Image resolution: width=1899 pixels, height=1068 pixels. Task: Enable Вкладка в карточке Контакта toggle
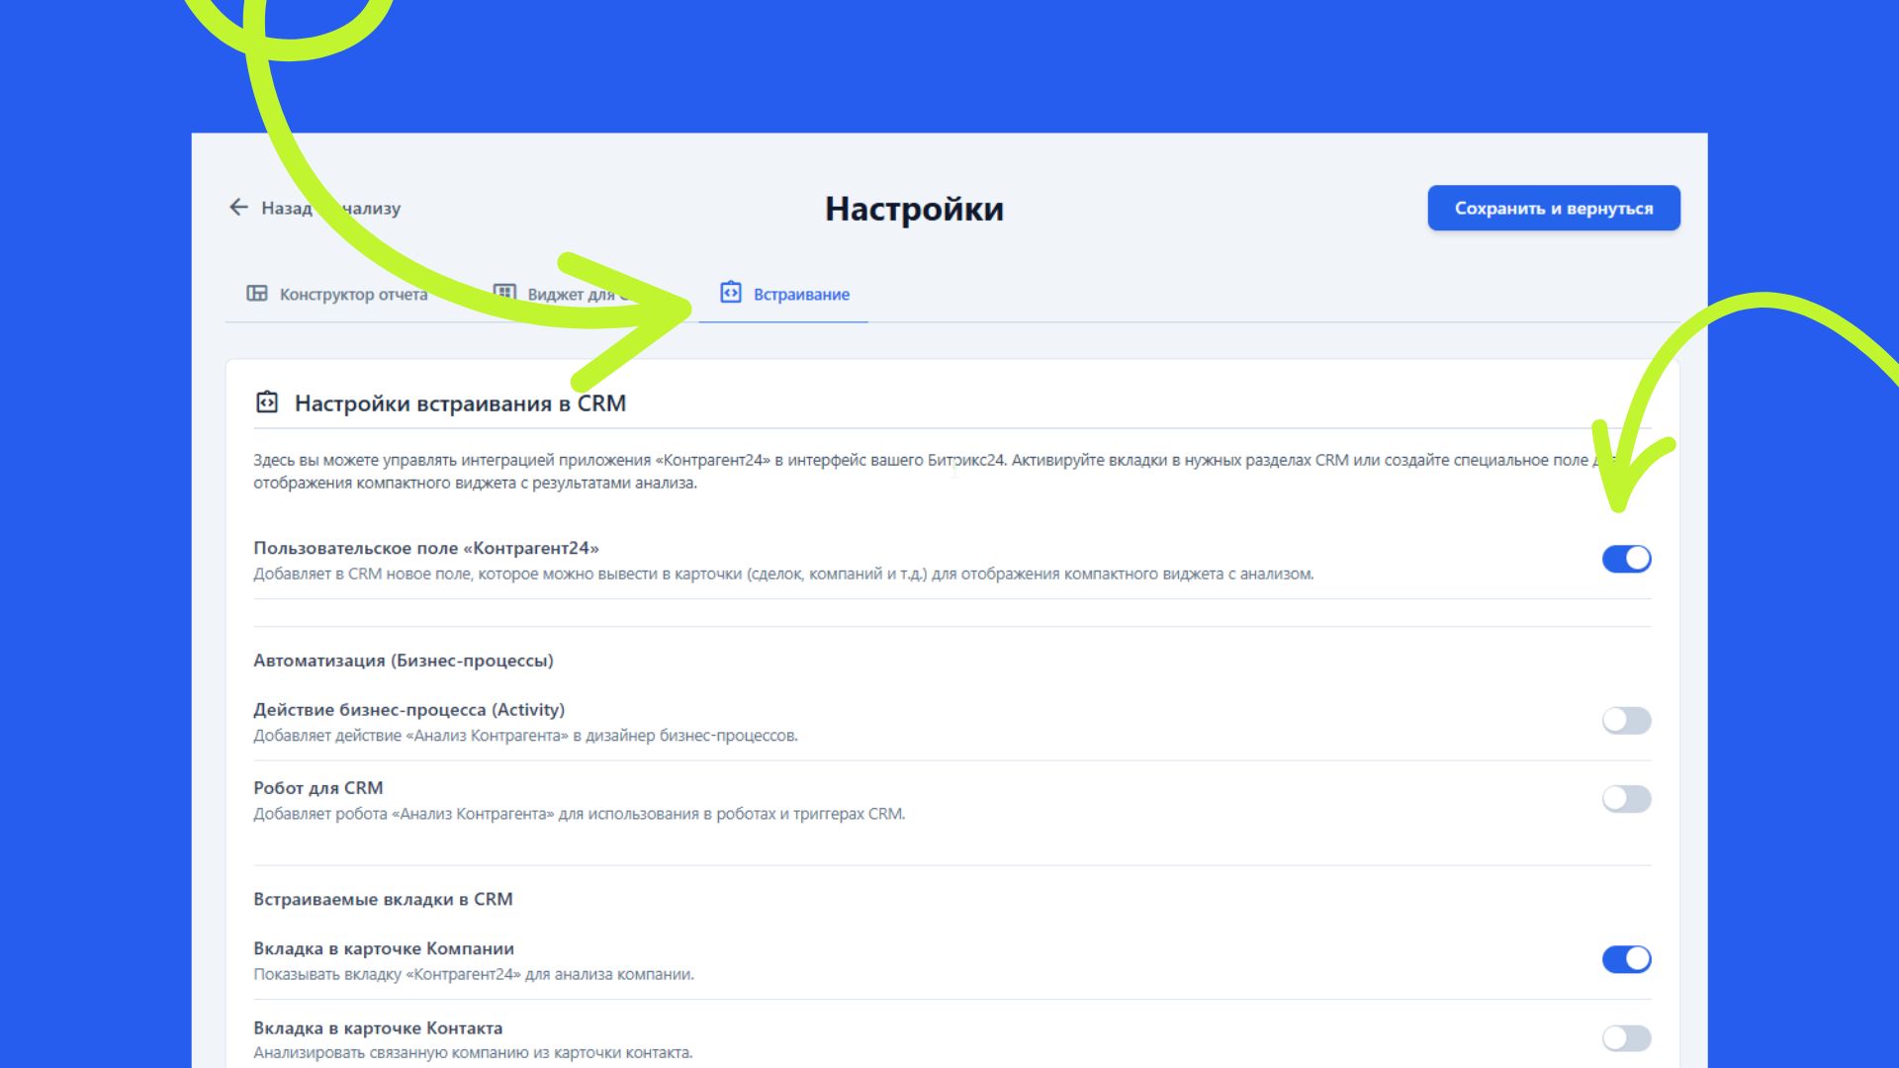click(1626, 1037)
